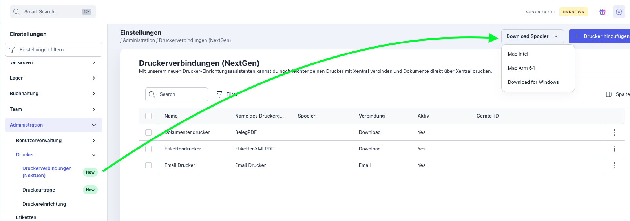The width and height of the screenshot is (630, 221).
Task: Click the Administration breadcrumb link
Action: (139, 40)
